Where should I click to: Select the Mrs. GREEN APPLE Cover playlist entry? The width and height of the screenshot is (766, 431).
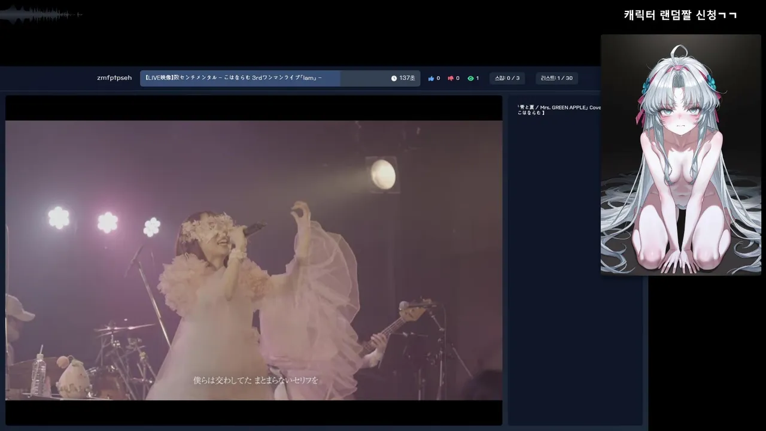(x=559, y=110)
